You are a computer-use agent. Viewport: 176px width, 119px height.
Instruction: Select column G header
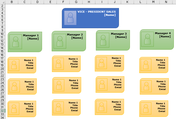tap(76, 2)
